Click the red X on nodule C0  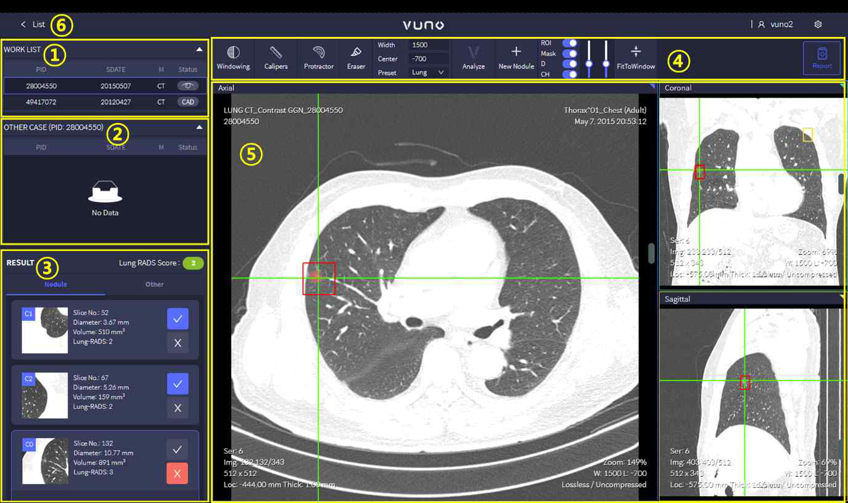coord(177,473)
